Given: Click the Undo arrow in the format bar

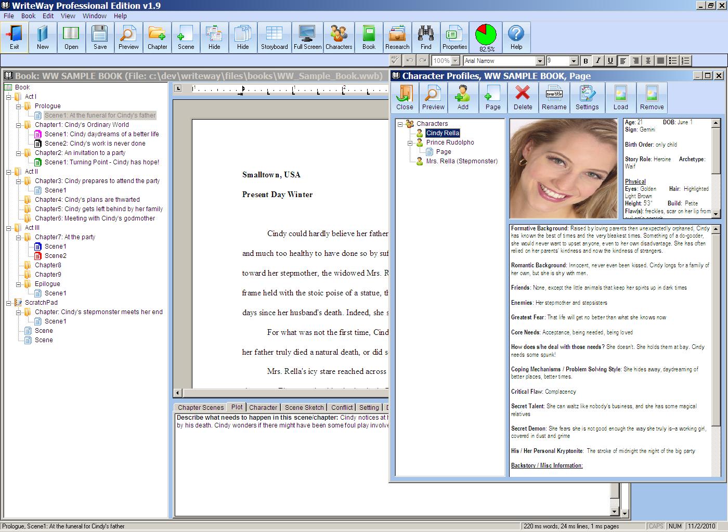Looking at the screenshot, I should click(410, 60).
